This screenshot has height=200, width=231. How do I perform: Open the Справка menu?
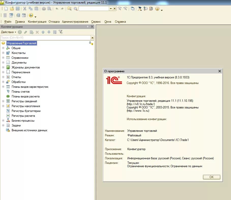click(120, 22)
